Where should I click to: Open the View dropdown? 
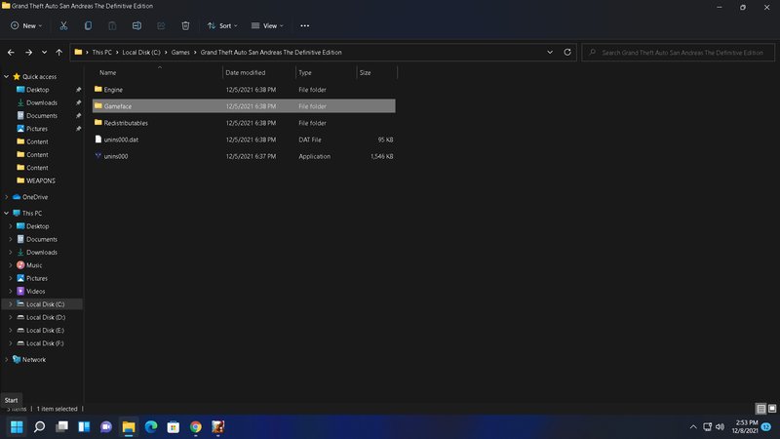tap(267, 26)
